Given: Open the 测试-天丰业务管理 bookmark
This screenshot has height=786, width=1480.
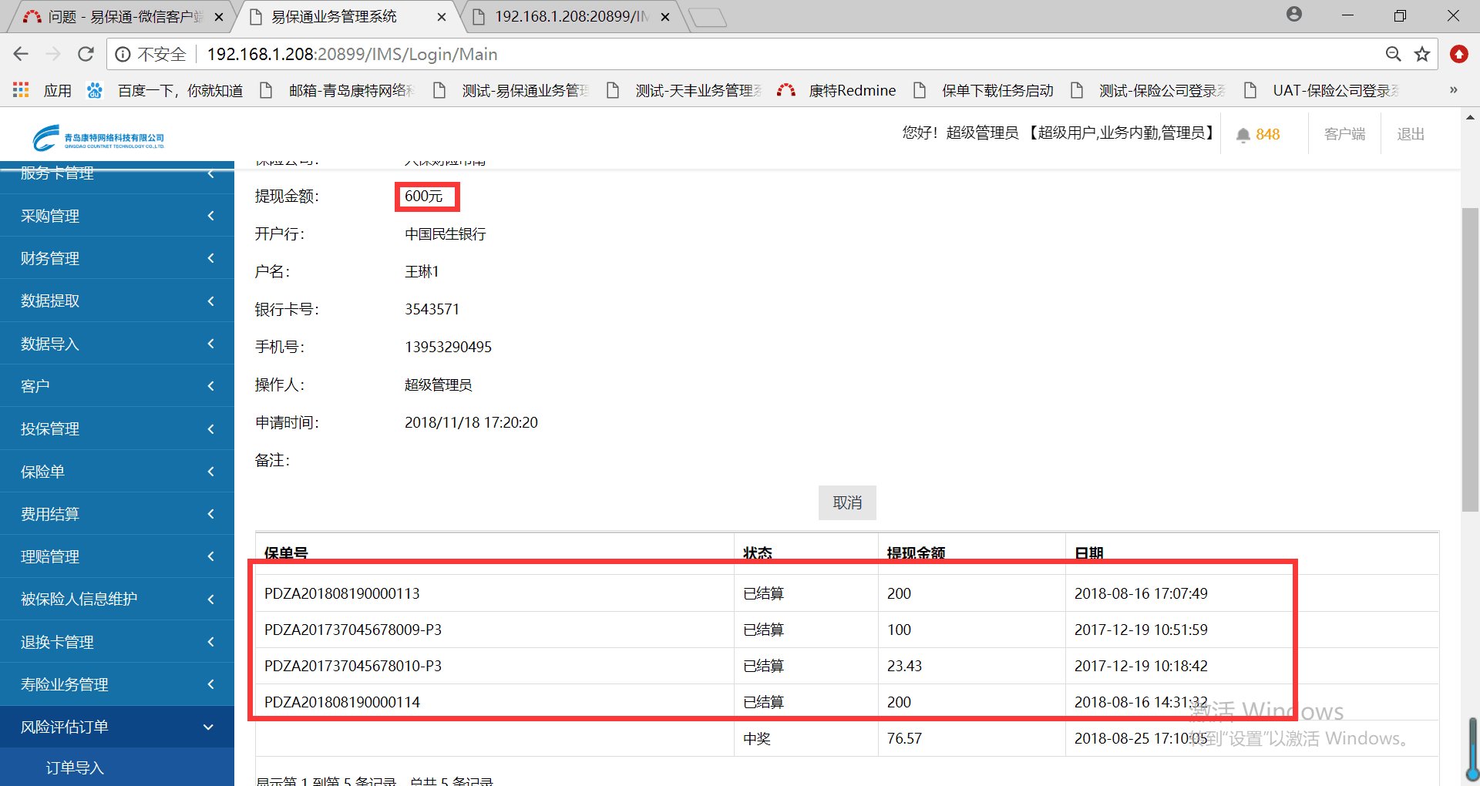Looking at the screenshot, I should click(x=684, y=90).
